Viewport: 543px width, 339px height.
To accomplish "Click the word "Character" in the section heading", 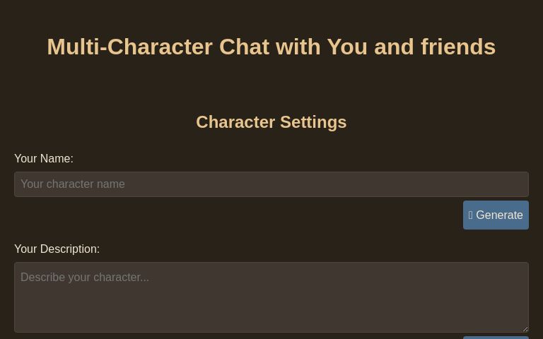I will pyautogui.click(x=235, y=122).
